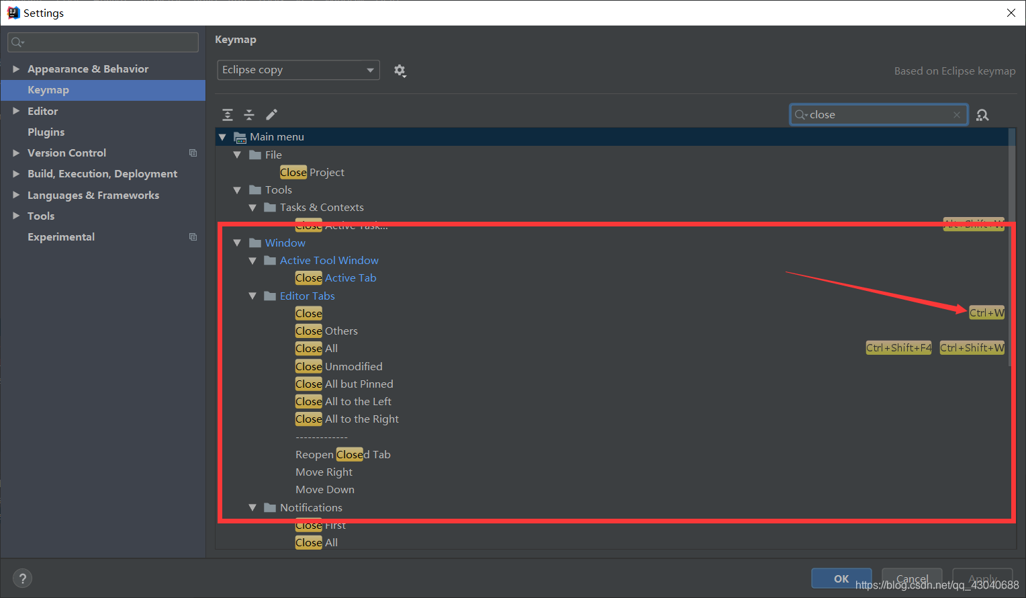Select the Reopen Closed Tab action

pyautogui.click(x=343, y=455)
